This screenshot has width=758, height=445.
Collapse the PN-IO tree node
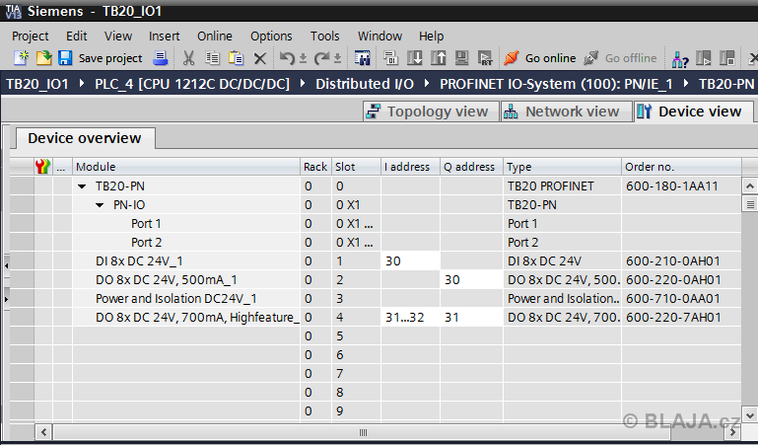tap(100, 205)
